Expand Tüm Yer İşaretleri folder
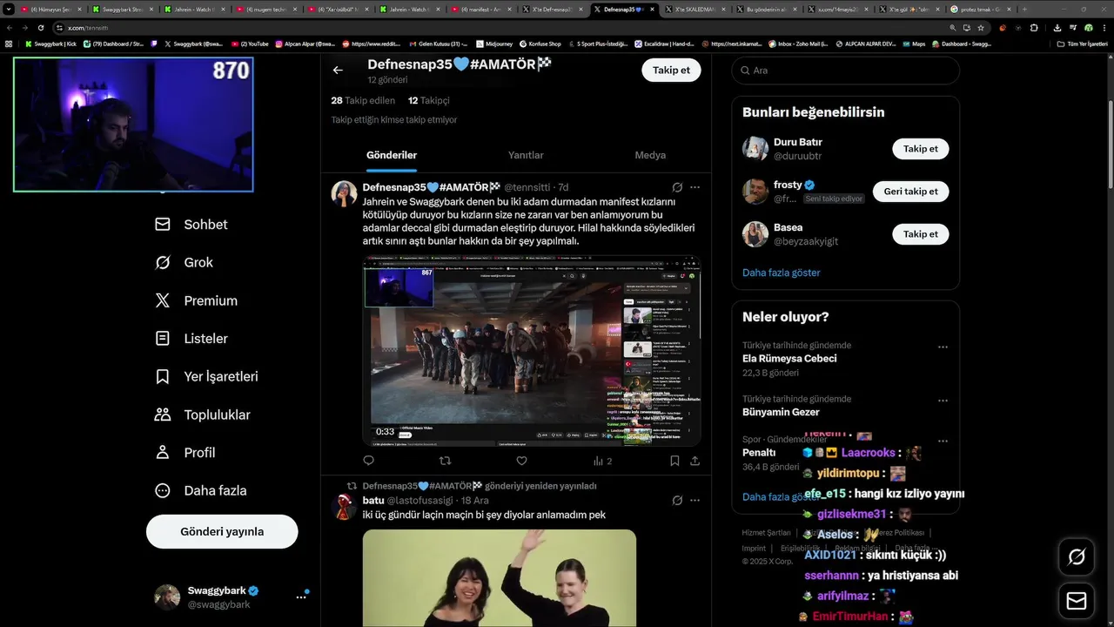The width and height of the screenshot is (1114, 627). click(x=1082, y=44)
